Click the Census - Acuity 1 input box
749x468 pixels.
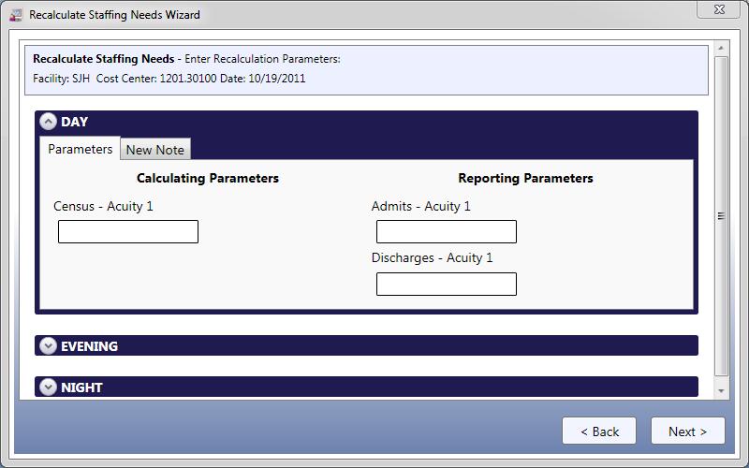click(x=128, y=232)
